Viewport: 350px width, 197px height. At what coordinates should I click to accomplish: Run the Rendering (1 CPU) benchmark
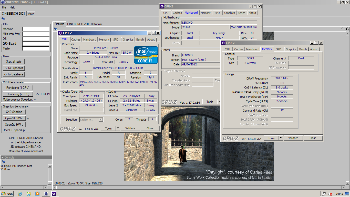coord(18,88)
